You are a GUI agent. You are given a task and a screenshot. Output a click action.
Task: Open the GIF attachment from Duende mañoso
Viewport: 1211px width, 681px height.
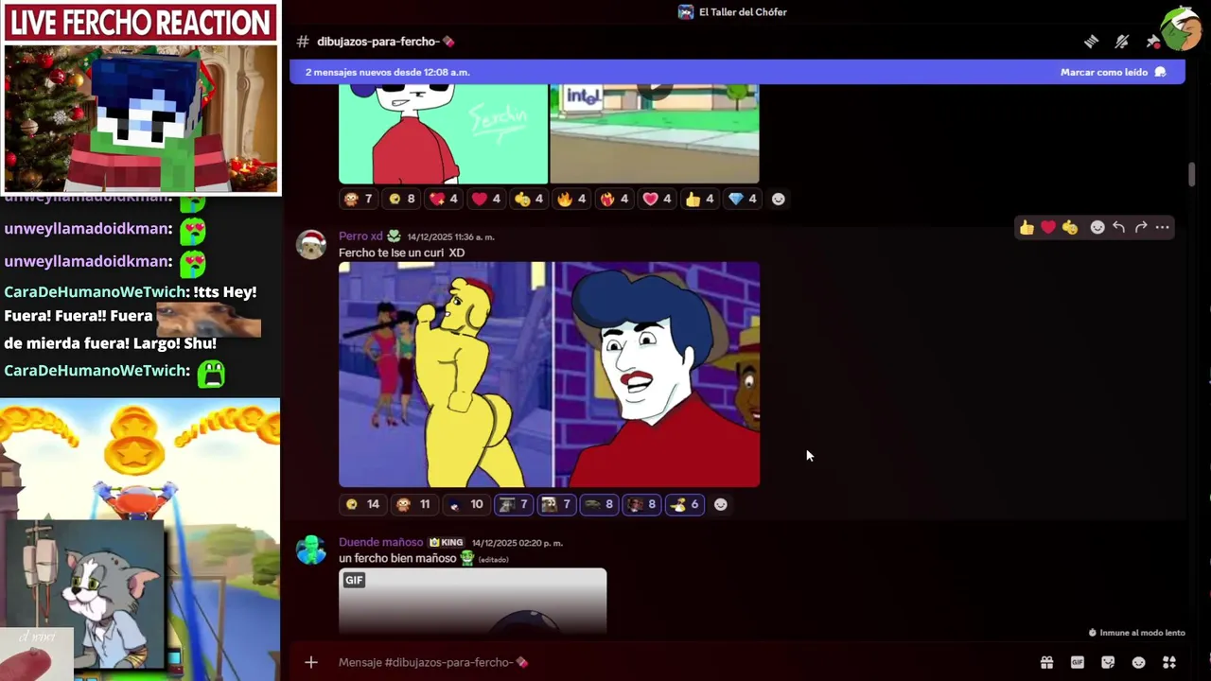pos(472,601)
